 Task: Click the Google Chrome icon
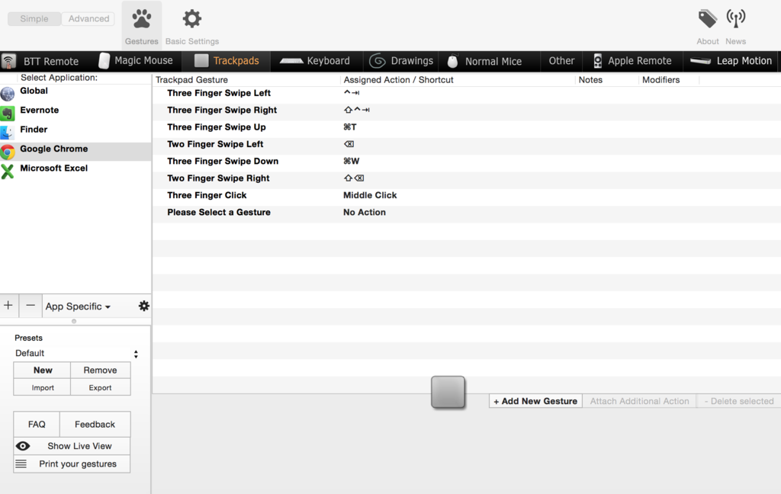[8, 152]
